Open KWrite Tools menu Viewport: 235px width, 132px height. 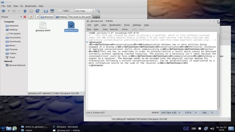(127, 25)
